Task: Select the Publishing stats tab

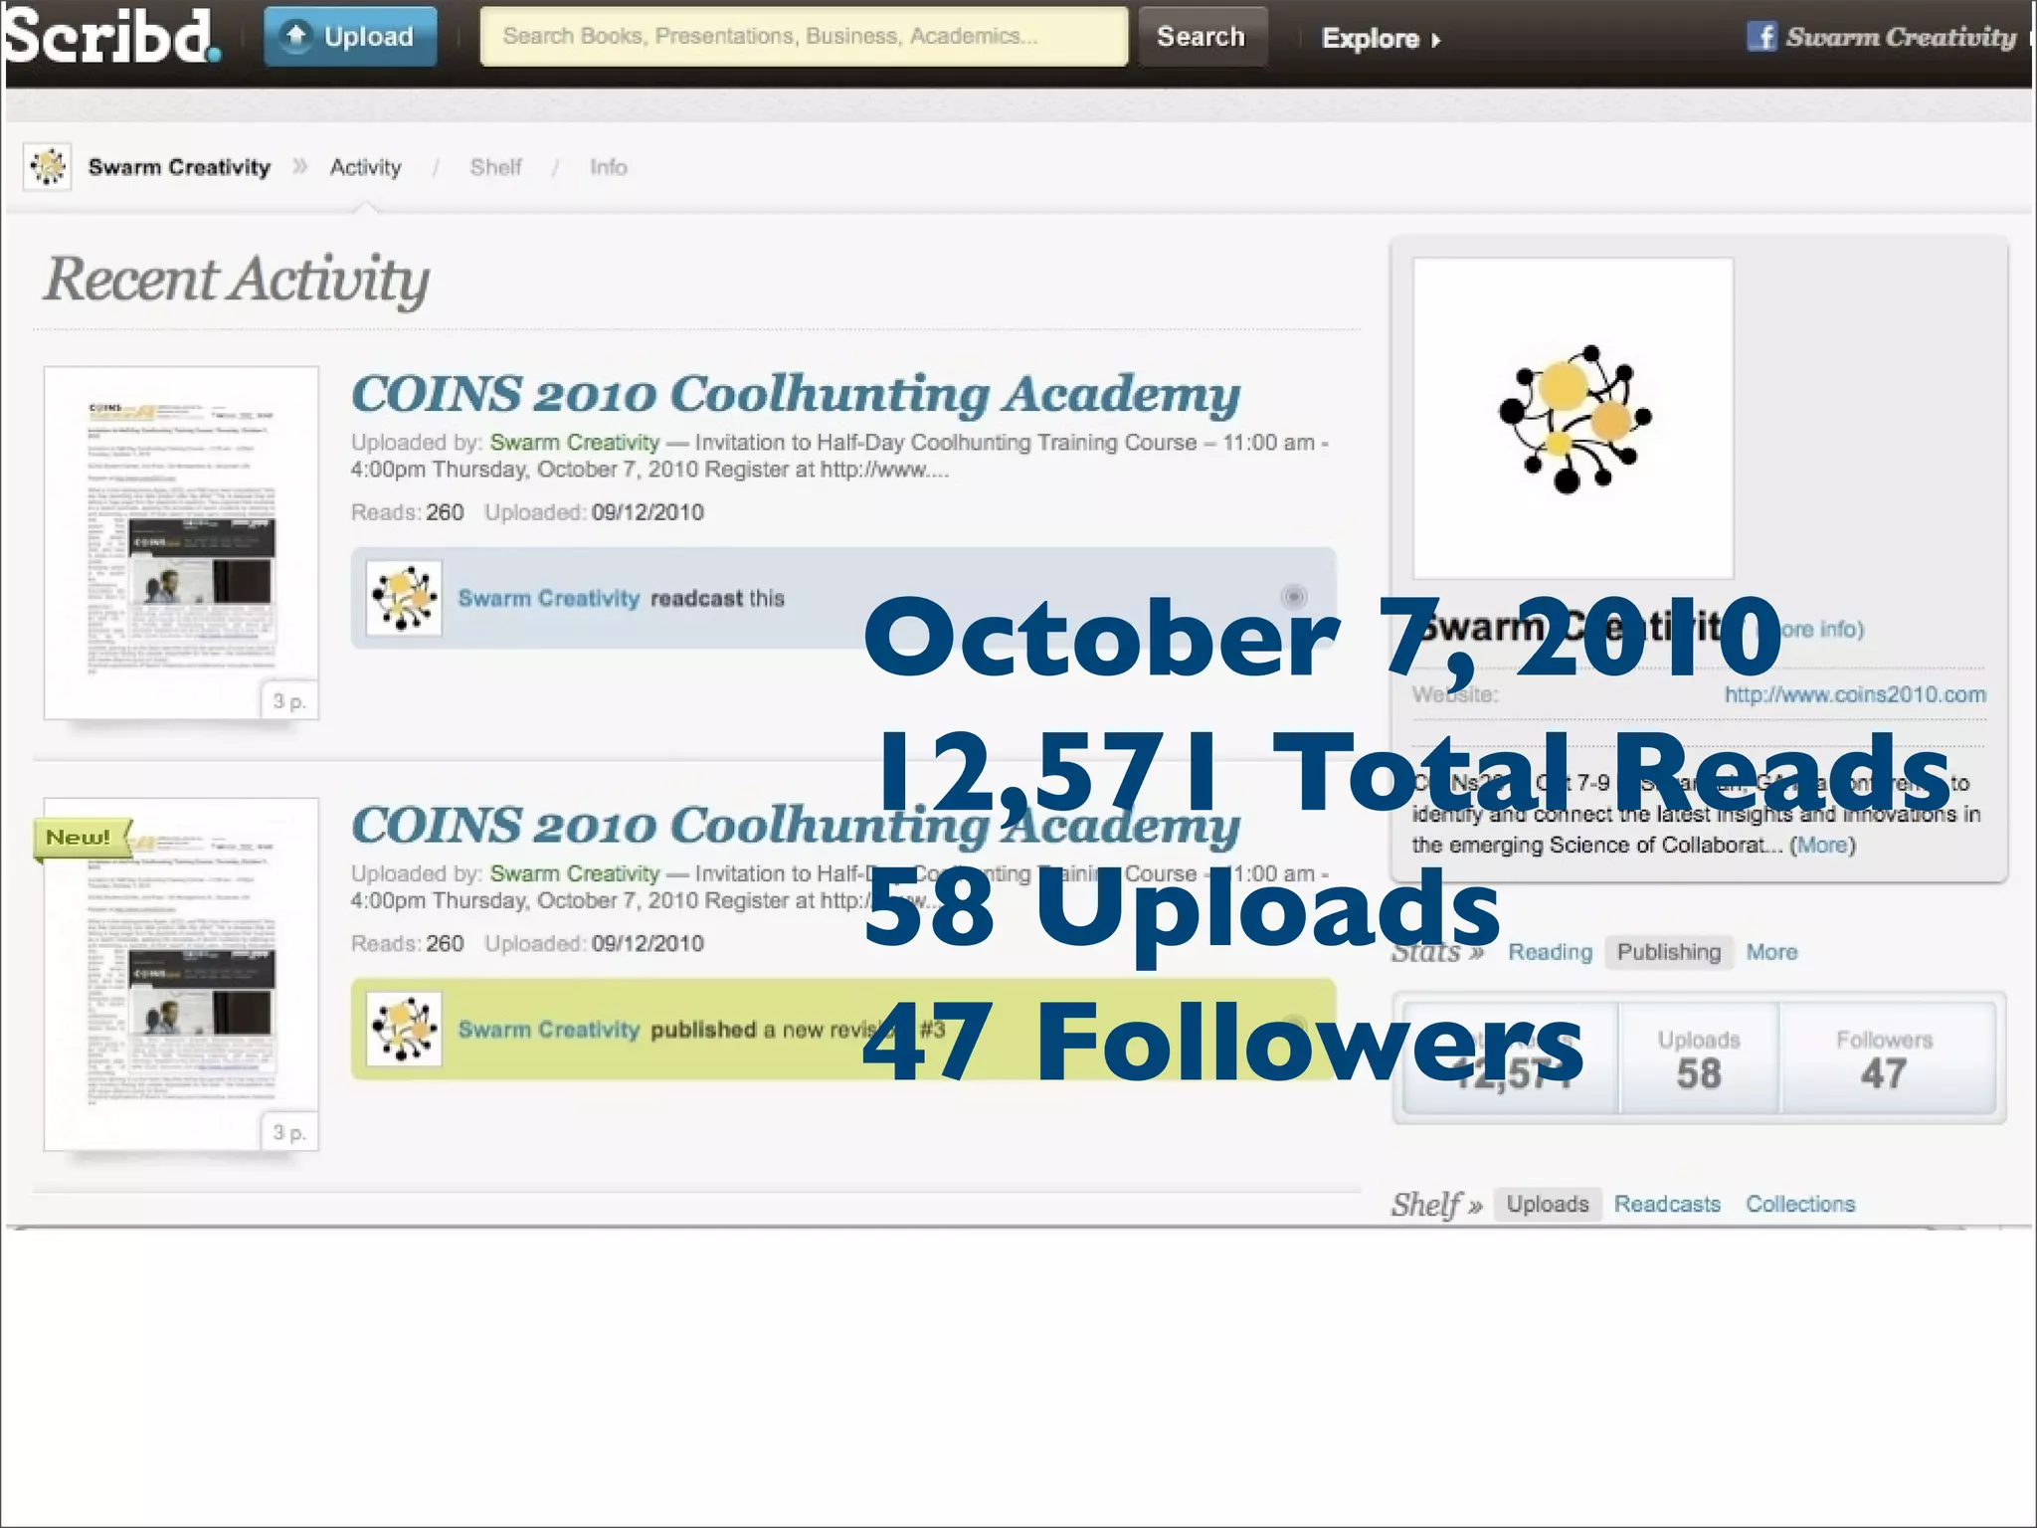Action: pos(1669,952)
